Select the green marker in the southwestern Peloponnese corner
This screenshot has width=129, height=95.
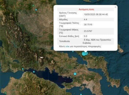5,93
